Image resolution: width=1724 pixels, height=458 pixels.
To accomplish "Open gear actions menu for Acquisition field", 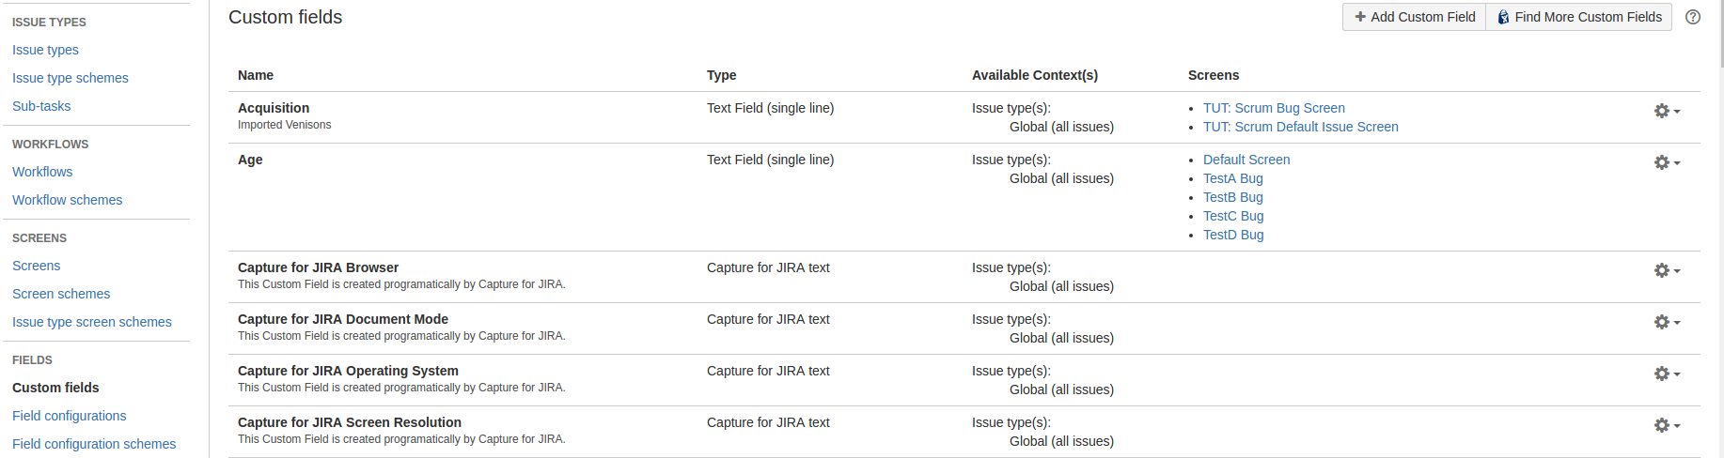I will tap(1667, 111).
